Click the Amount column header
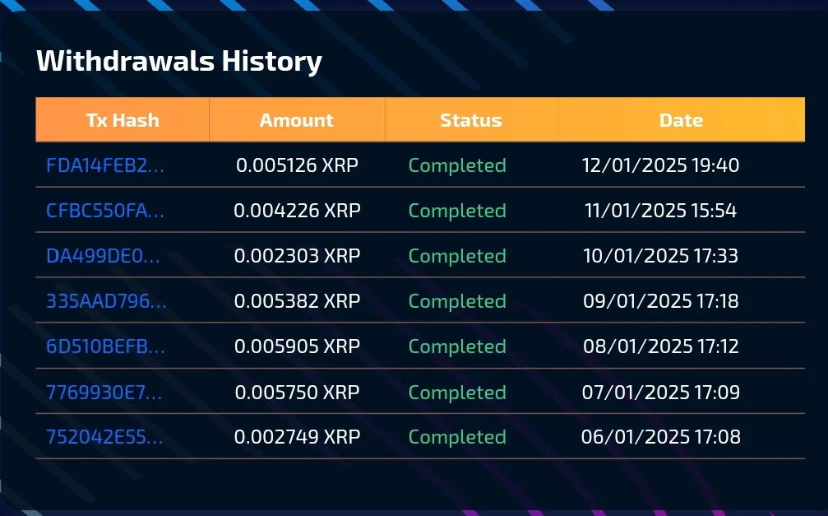 pyautogui.click(x=297, y=120)
